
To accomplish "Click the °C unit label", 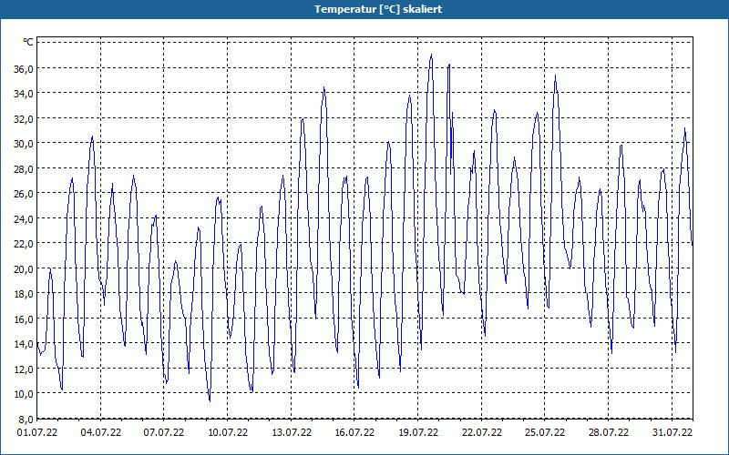I will point(28,42).
